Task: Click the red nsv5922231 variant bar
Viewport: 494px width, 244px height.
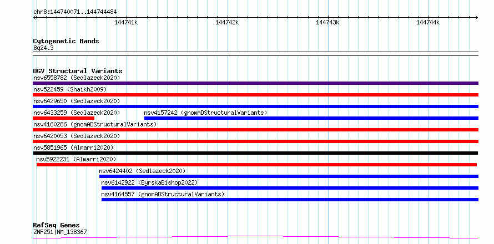Action: [256, 165]
